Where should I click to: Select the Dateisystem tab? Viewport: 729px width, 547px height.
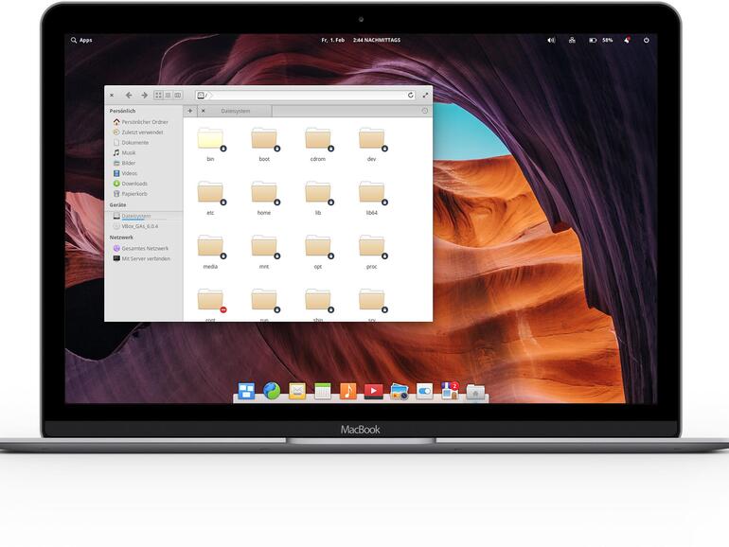tap(235, 111)
